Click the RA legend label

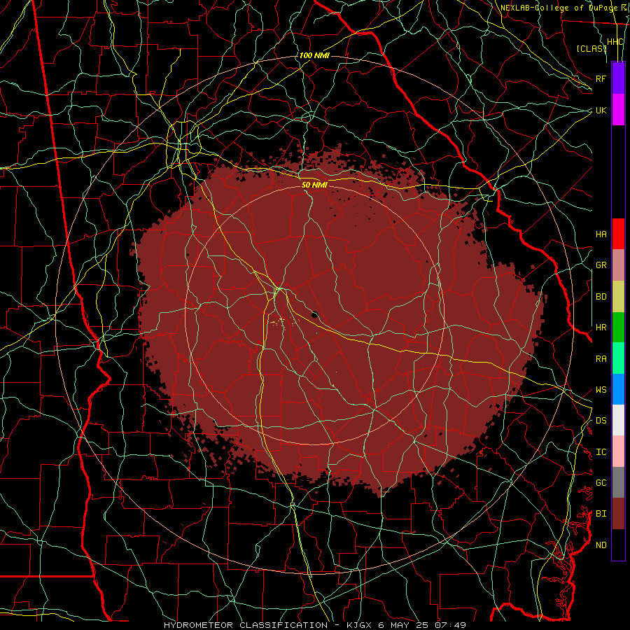601,359
